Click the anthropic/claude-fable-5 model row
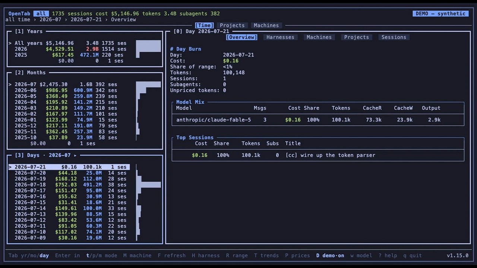 (318, 120)
